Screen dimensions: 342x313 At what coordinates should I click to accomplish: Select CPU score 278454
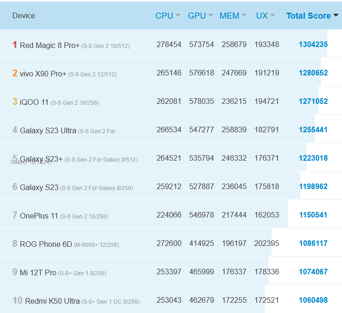pyautogui.click(x=169, y=44)
